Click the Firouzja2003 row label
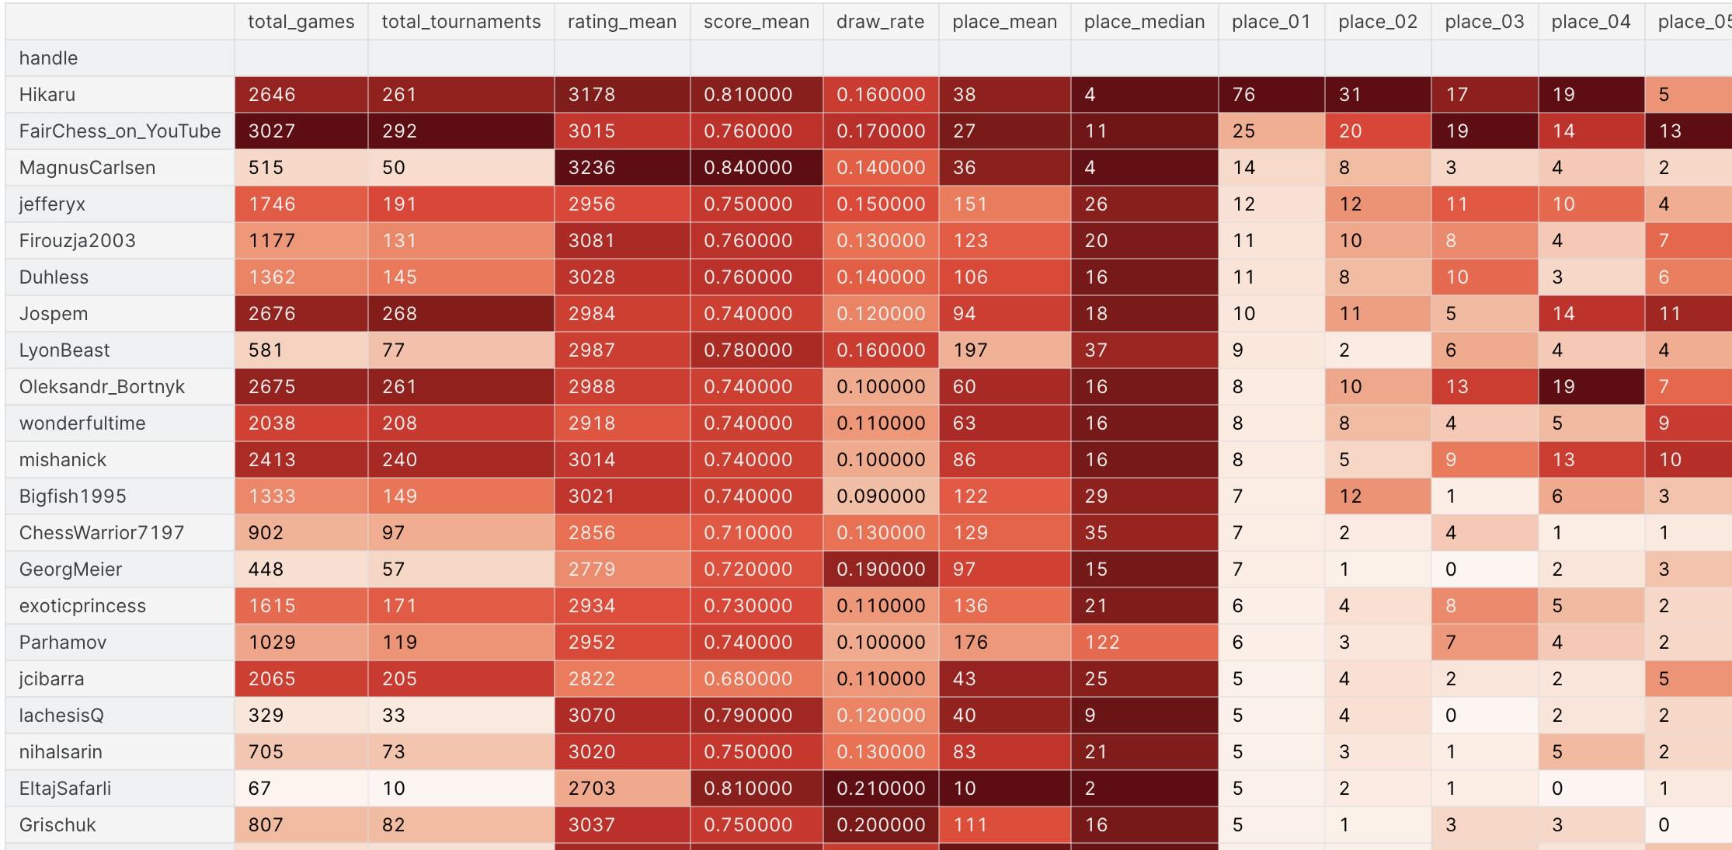 tap(77, 241)
